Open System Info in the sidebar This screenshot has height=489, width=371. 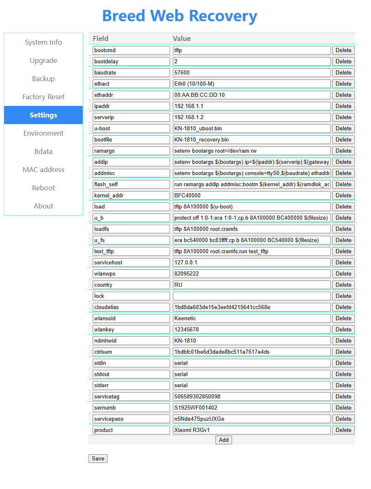point(43,42)
